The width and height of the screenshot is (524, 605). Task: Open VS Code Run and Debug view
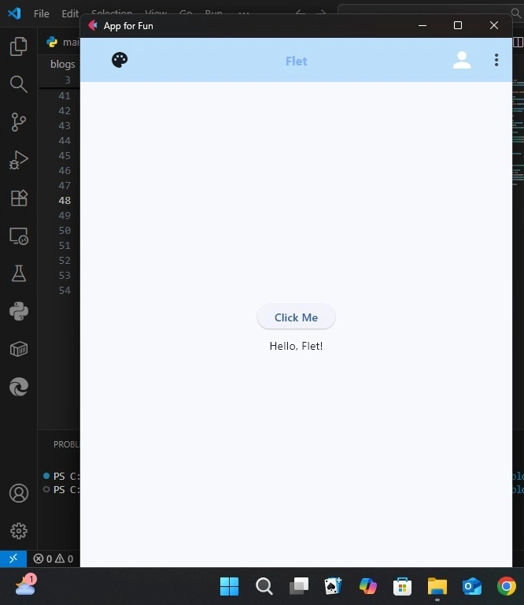point(19,160)
